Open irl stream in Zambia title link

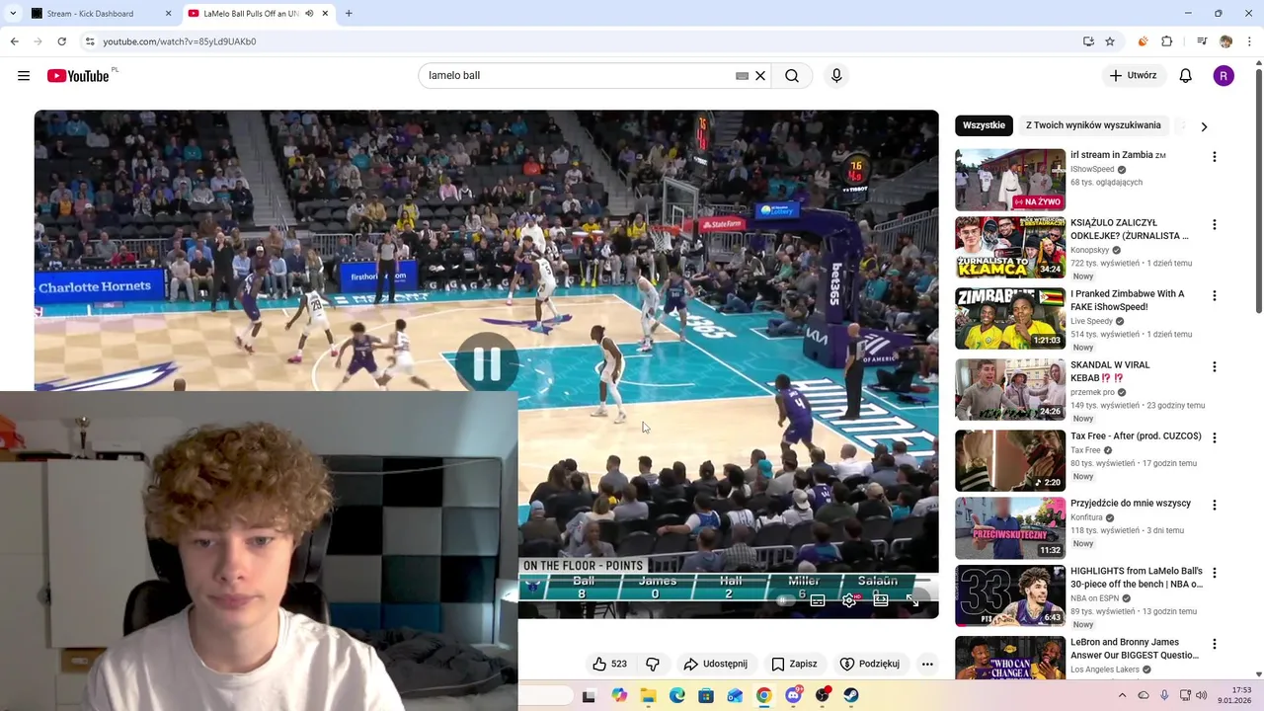coord(1118,155)
